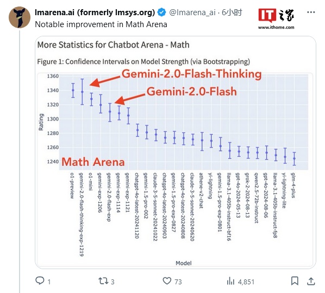Click the o1-preview data point
The image size is (325, 293).
click(x=73, y=90)
